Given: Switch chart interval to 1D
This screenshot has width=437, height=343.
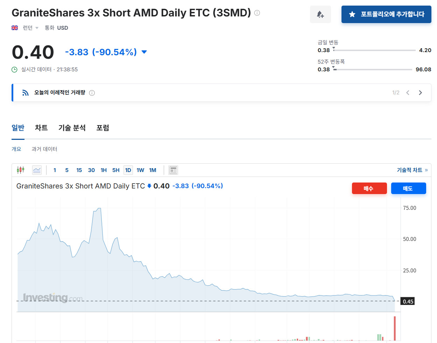Looking at the screenshot, I should tap(128, 170).
